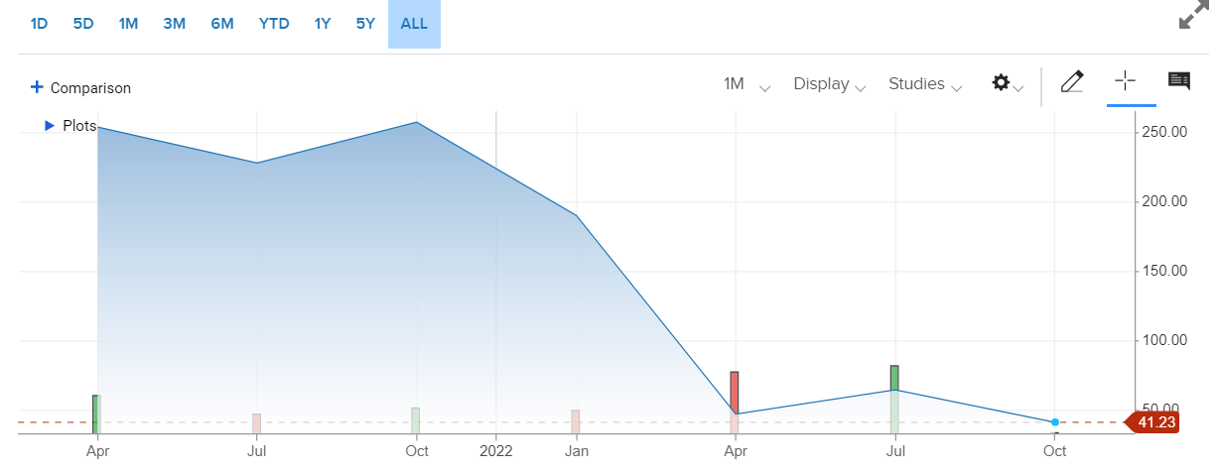The width and height of the screenshot is (1217, 472).
Task: Click the plus icon for Comparison
Action: pyautogui.click(x=37, y=87)
